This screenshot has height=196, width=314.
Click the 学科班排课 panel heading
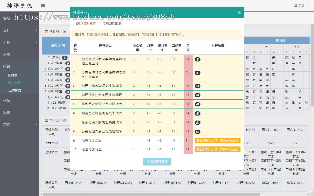(x=55, y=120)
